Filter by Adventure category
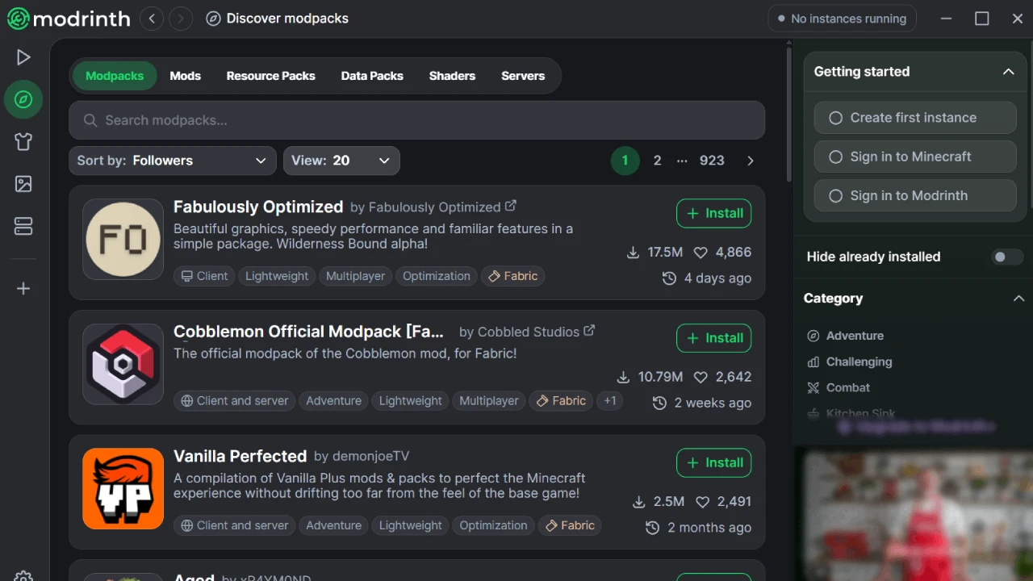 tap(846, 336)
